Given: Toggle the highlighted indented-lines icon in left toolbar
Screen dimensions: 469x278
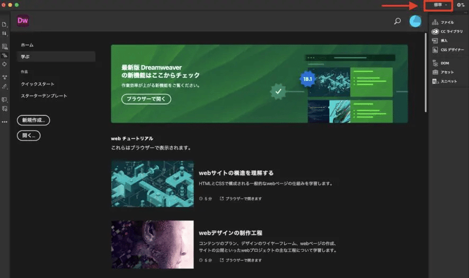Looking at the screenshot, I should coord(4,55).
